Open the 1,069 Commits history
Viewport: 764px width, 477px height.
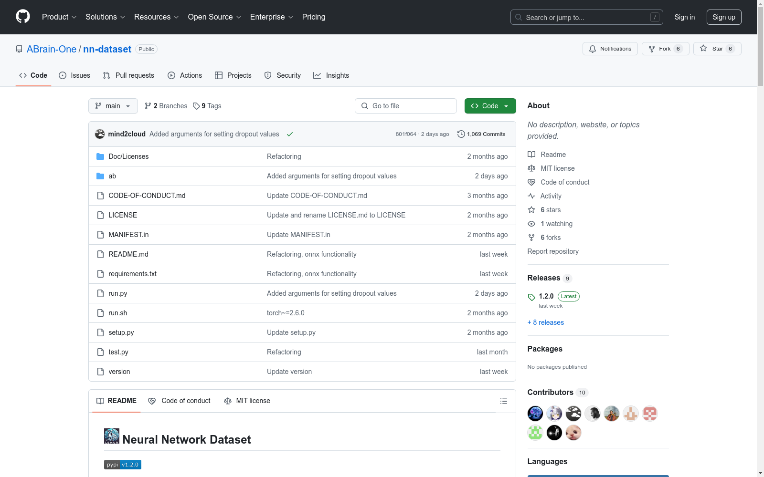pos(481,134)
